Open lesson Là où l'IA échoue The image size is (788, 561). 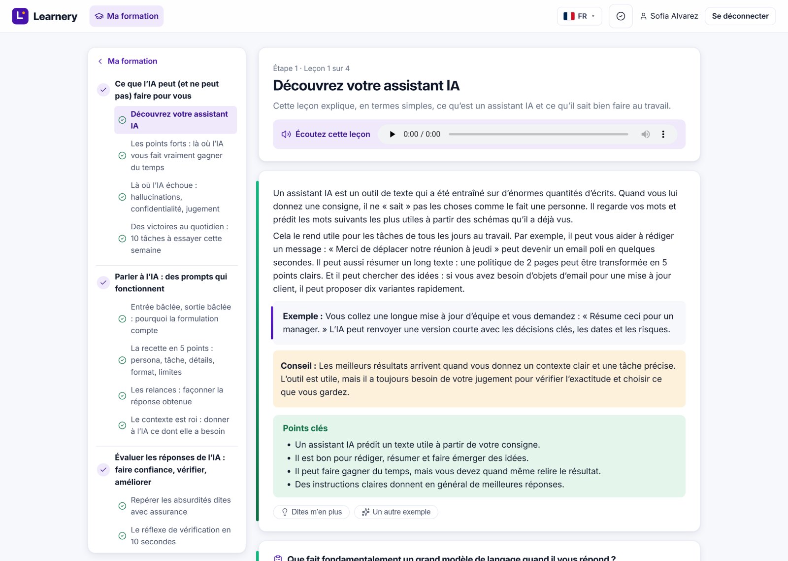point(175,197)
